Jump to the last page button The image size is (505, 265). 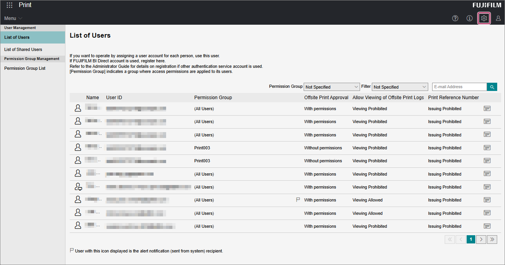point(492,240)
